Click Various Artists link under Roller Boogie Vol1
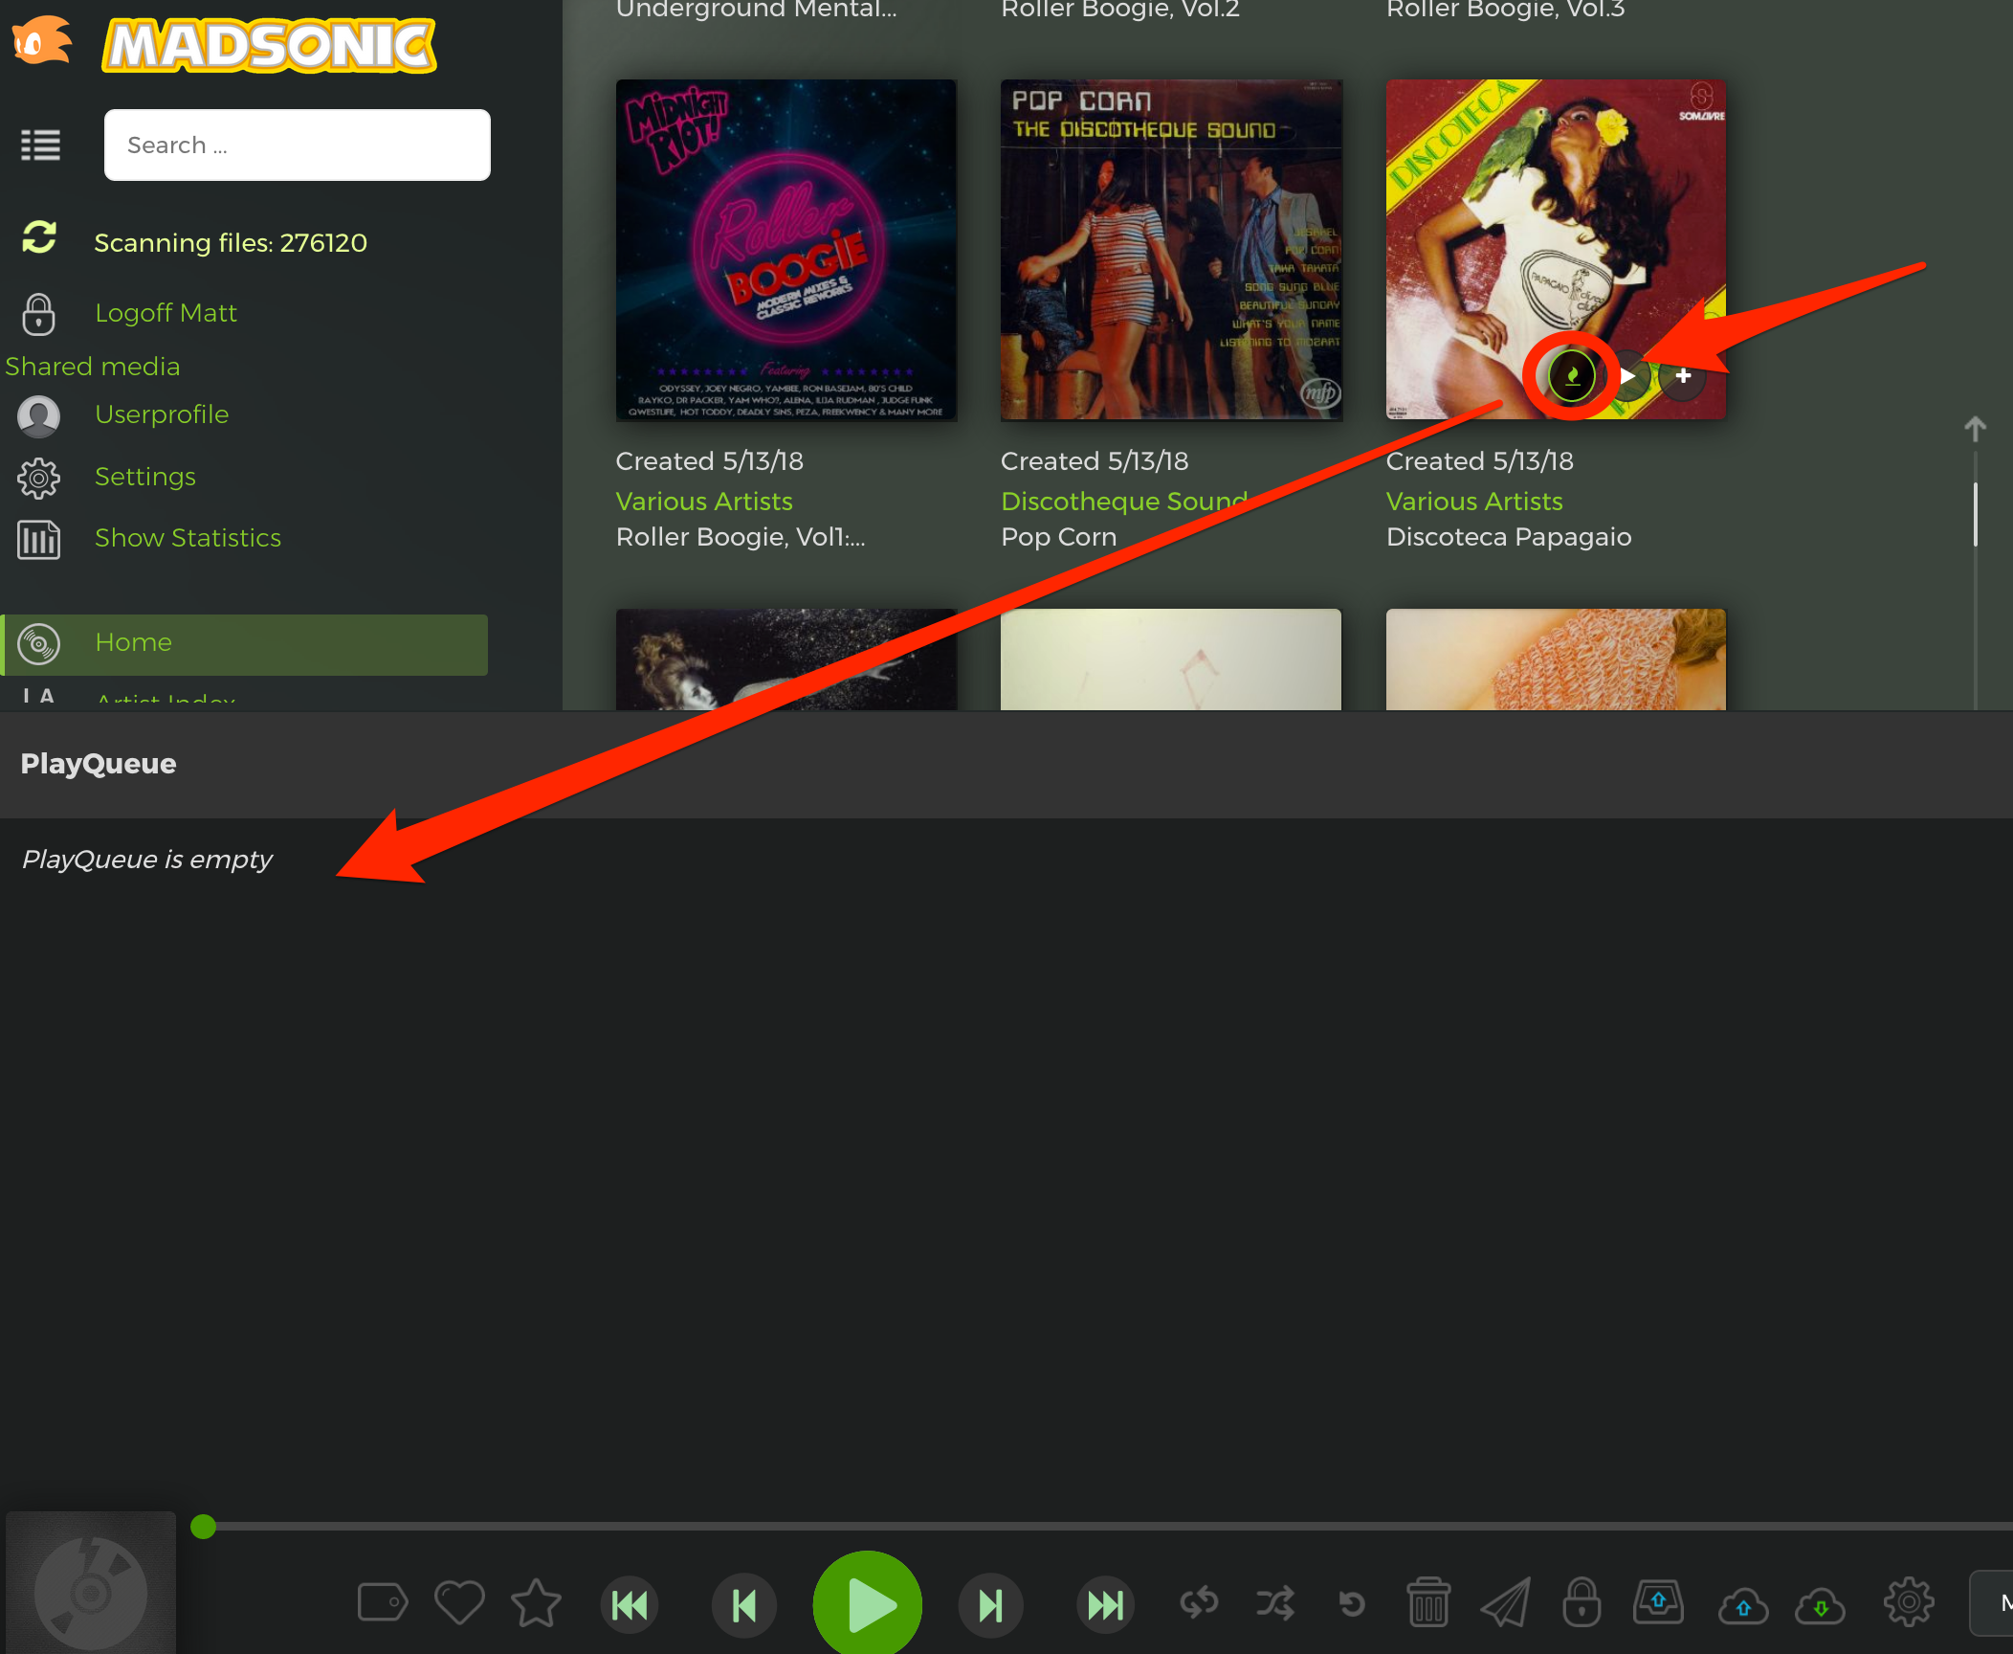The height and width of the screenshot is (1654, 2013). [704, 502]
